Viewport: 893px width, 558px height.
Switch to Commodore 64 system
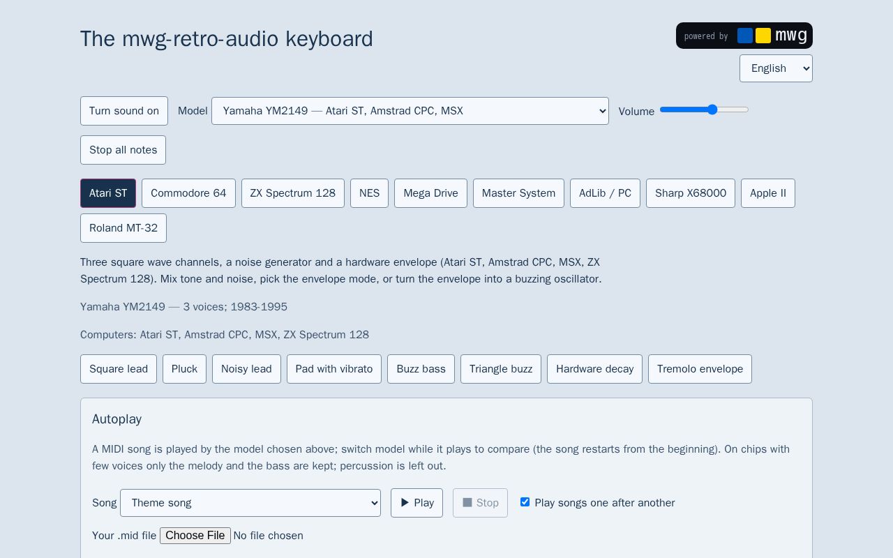click(188, 193)
